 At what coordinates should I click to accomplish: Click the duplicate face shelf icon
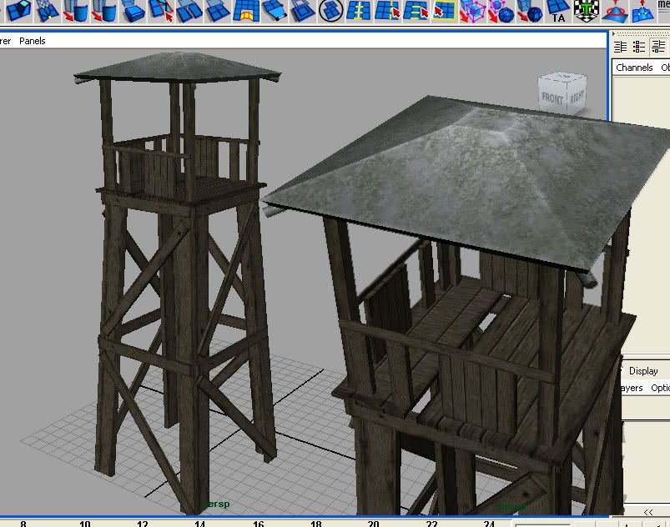pyautogui.click(x=303, y=11)
